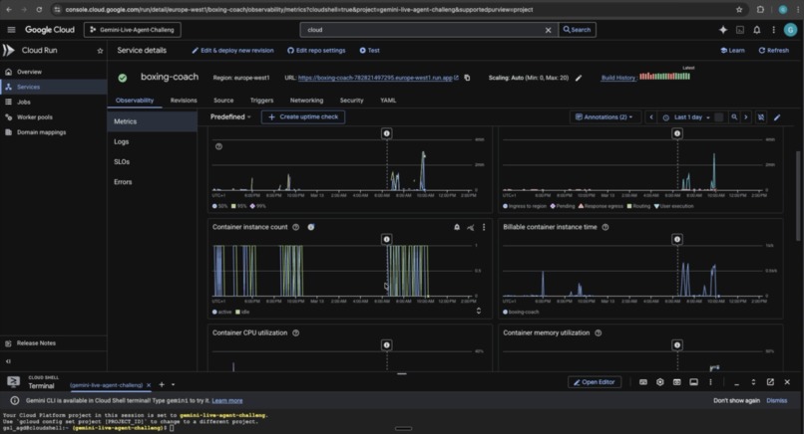
Task: Open the project picker Gemini-Live-Agent-Challeng
Action: (x=133, y=30)
